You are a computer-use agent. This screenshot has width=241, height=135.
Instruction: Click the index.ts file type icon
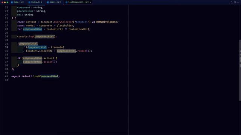pyautogui.click(x=29, y=2)
